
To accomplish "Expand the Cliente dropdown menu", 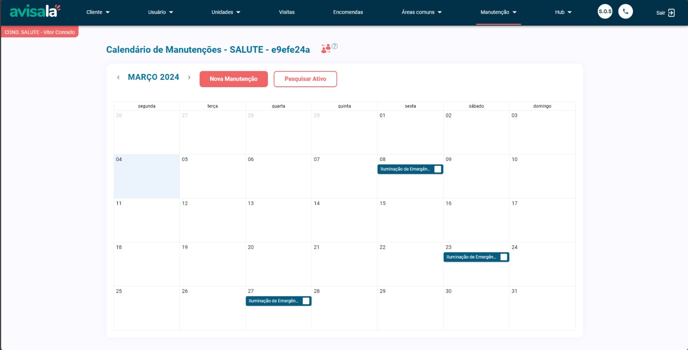I will (x=98, y=12).
